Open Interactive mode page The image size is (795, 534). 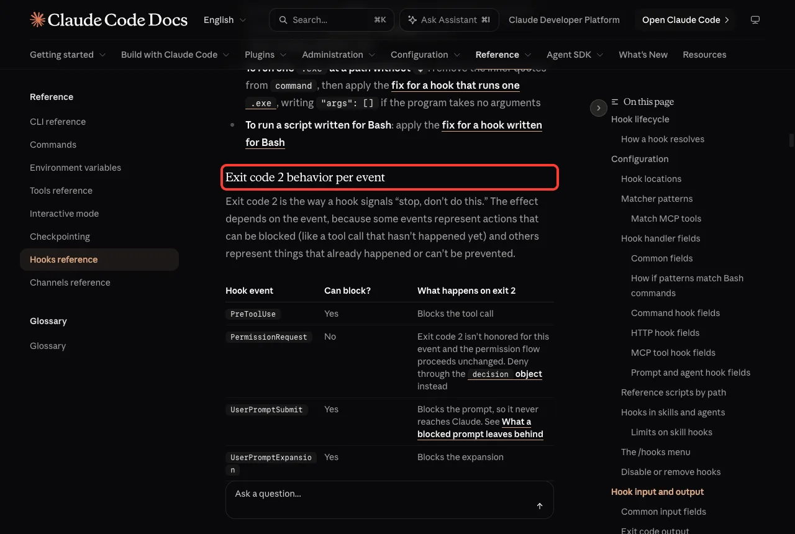pos(64,214)
